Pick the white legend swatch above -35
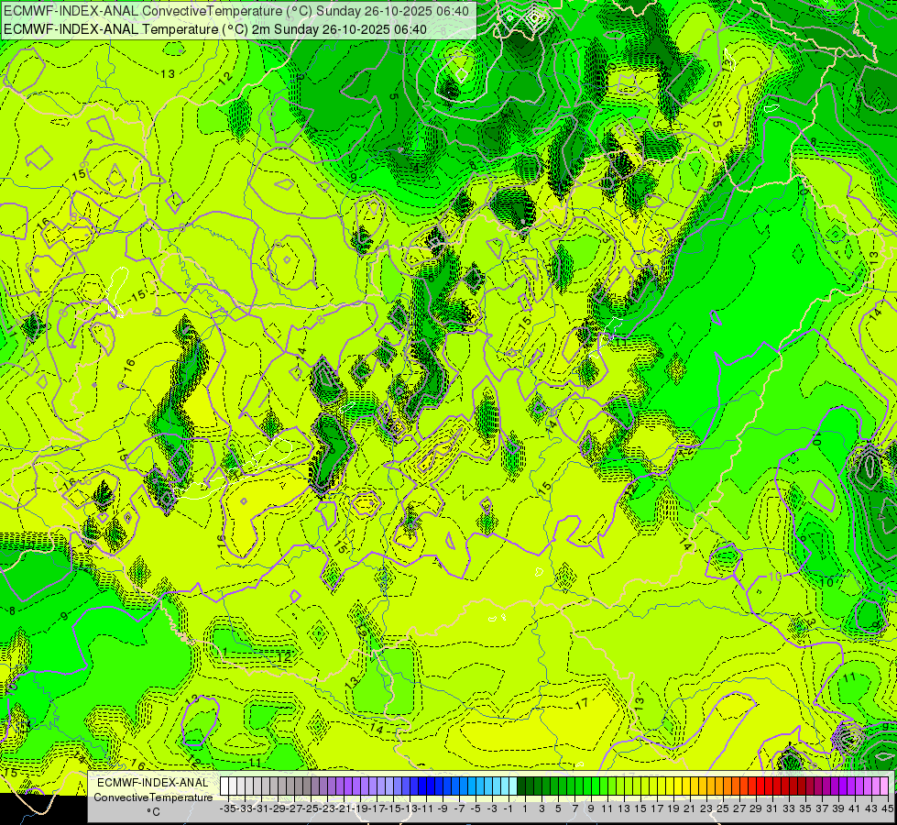This screenshot has width=897, height=825. [x=224, y=786]
